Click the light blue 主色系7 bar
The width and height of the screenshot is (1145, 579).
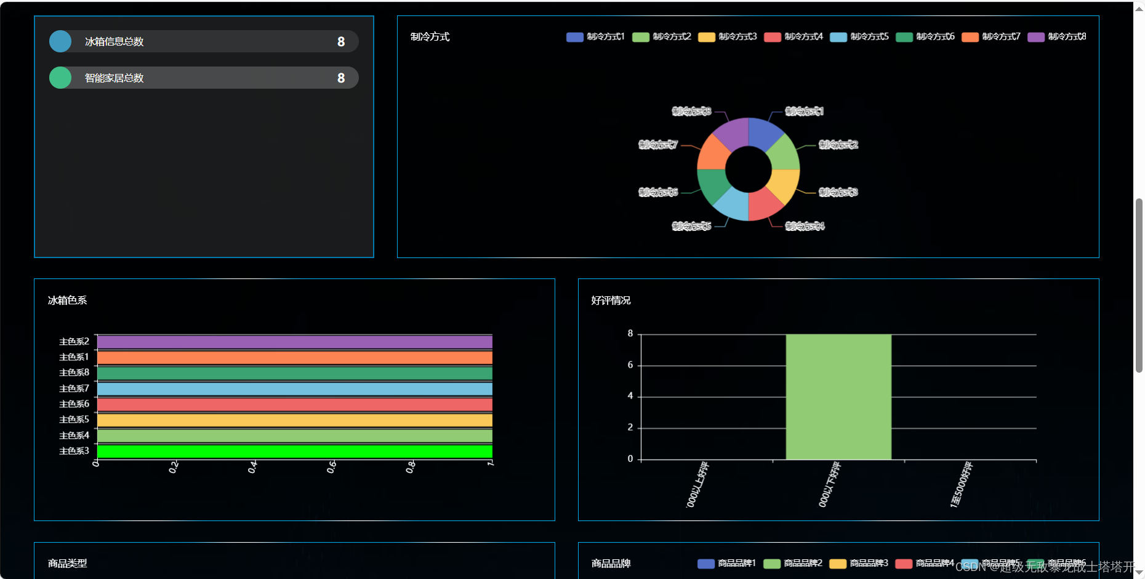pos(295,389)
